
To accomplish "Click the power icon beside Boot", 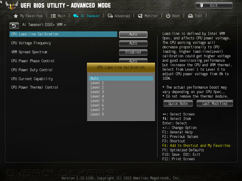I will point(168,16).
